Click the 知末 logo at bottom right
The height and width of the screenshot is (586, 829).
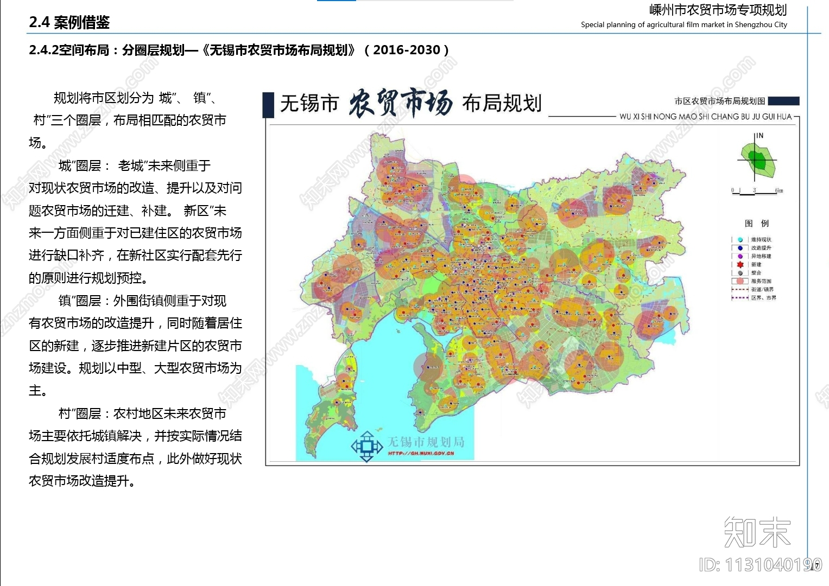point(757,532)
